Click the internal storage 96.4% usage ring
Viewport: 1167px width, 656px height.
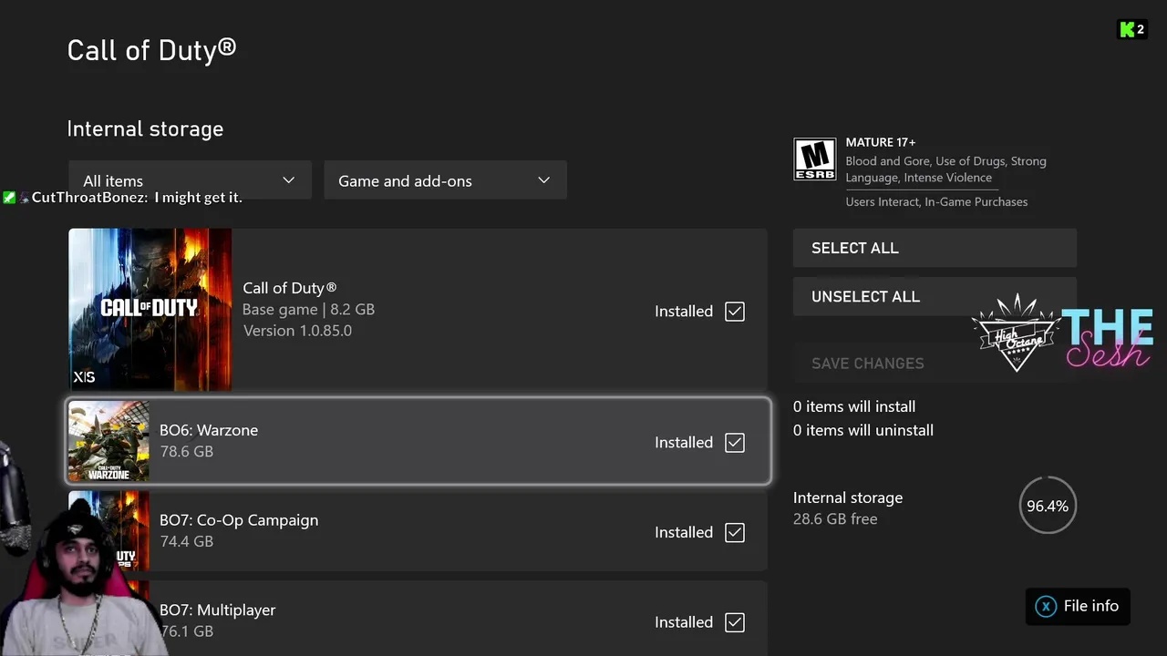[1048, 506]
